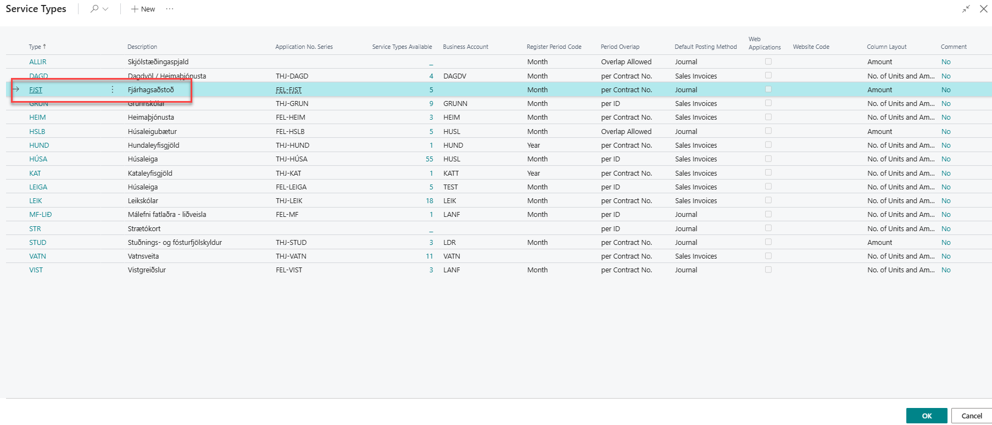
Task: Click the Period Overlap column header
Action: click(620, 47)
